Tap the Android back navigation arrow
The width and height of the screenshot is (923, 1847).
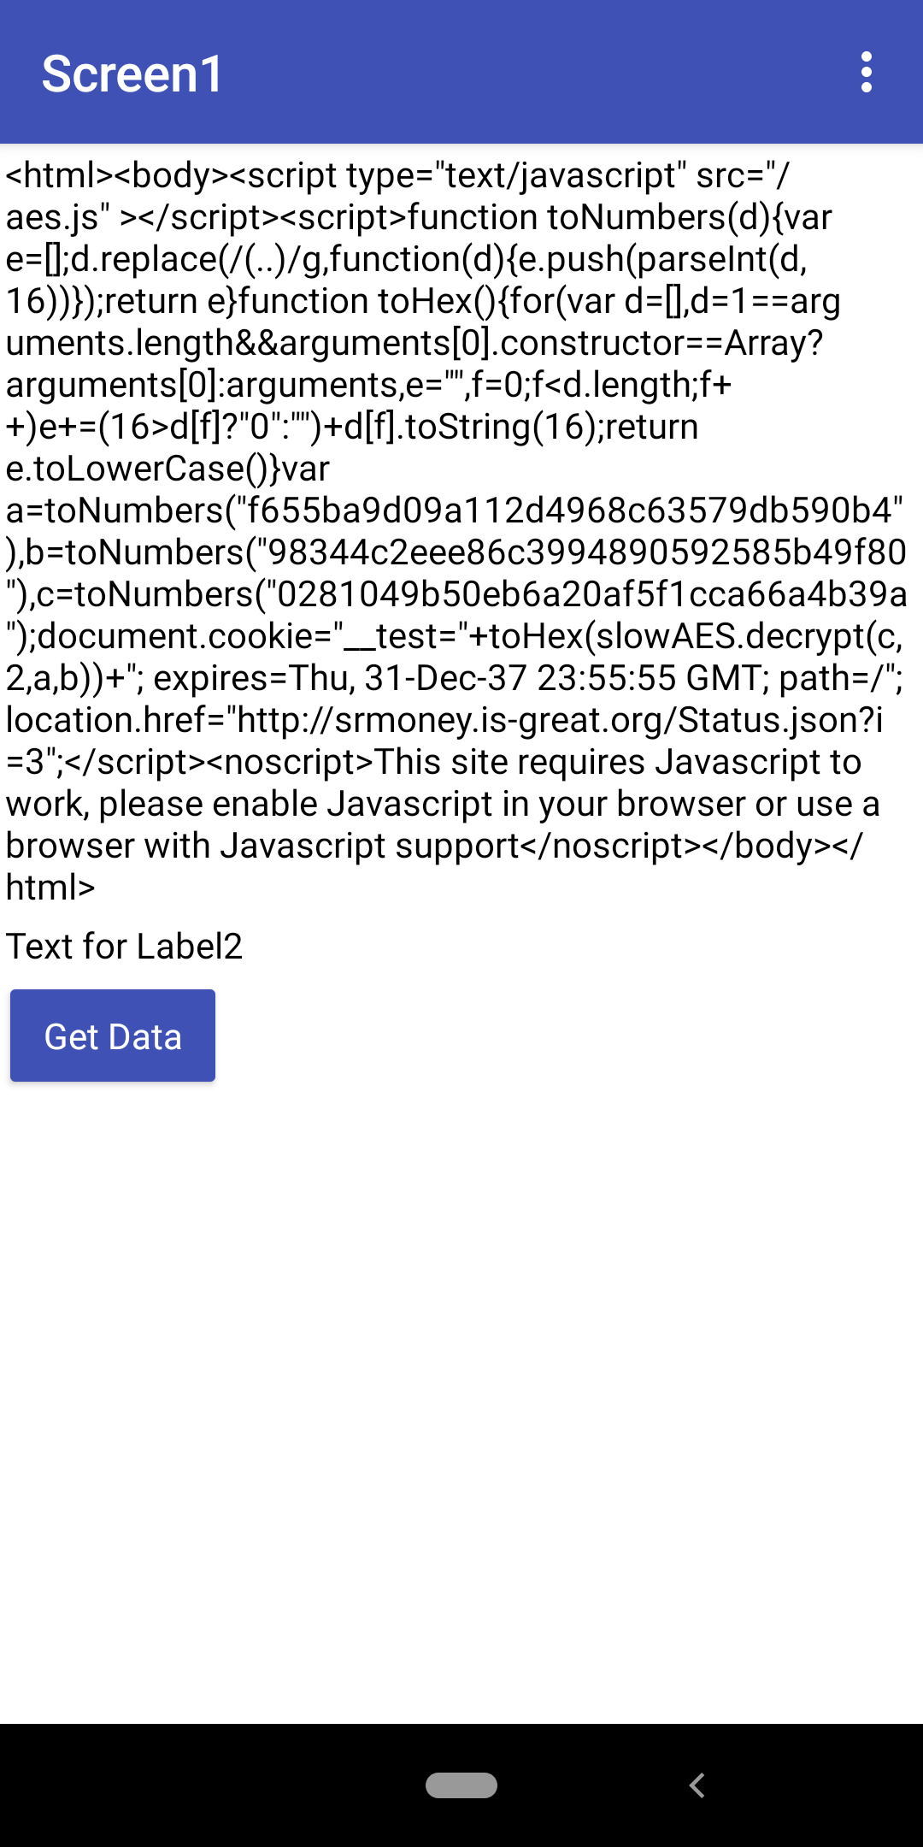tap(697, 1785)
